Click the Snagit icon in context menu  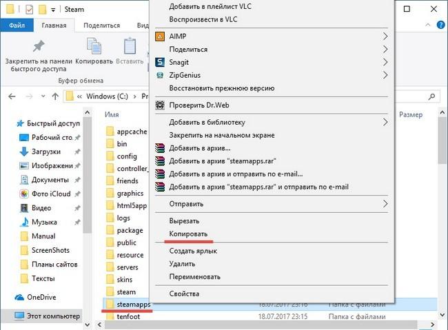(160, 62)
